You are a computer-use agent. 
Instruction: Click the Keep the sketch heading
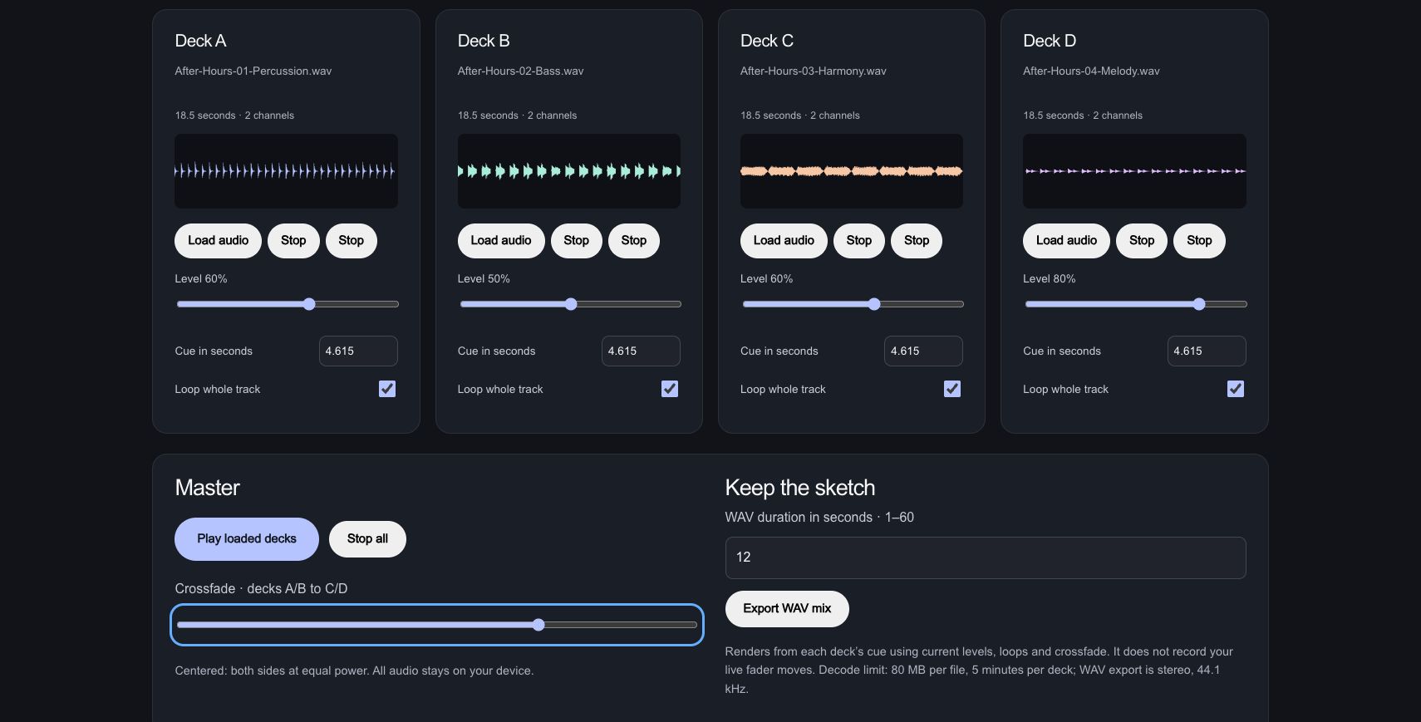point(800,488)
